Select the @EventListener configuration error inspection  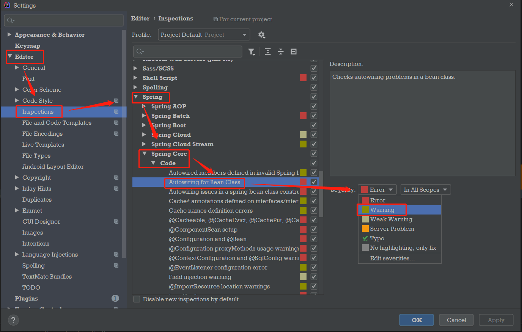[218, 268]
